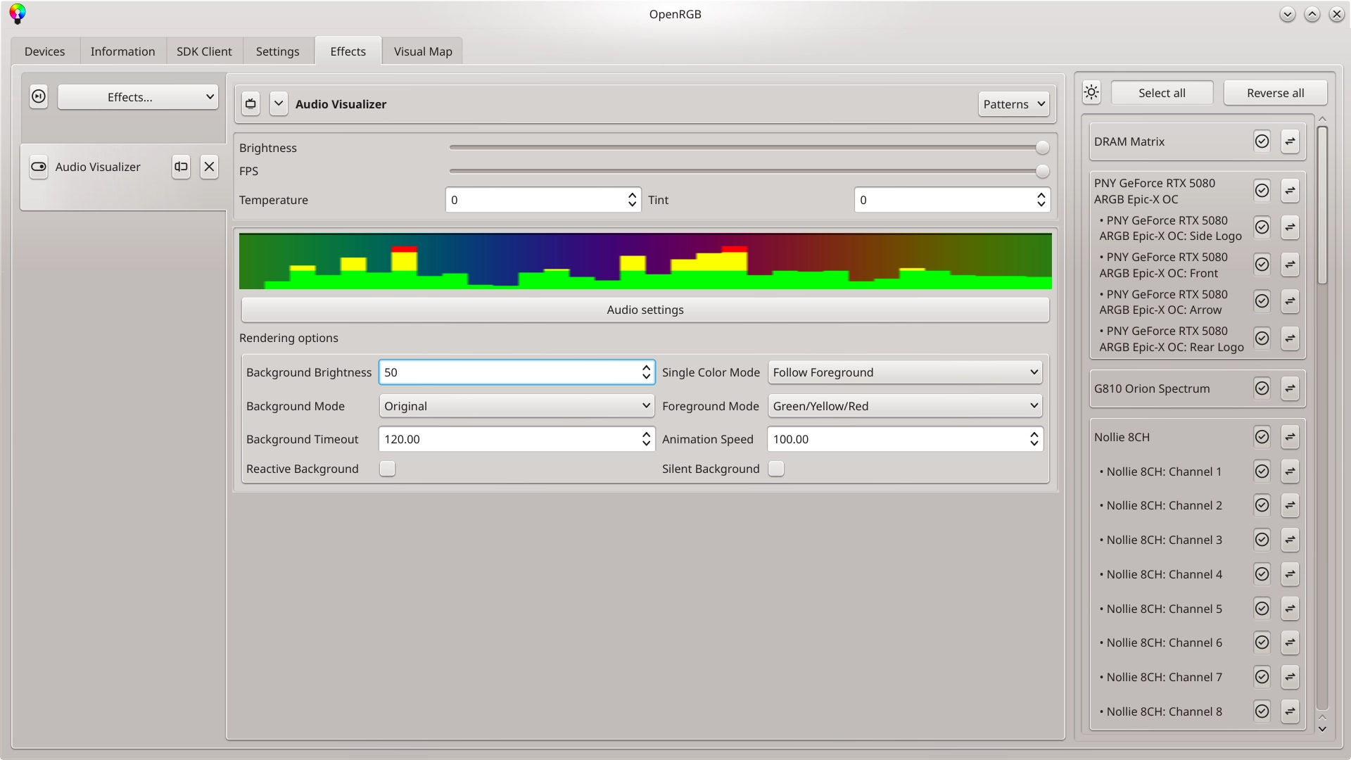
Task: Reverse the Front zone
Action: (x=1290, y=265)
